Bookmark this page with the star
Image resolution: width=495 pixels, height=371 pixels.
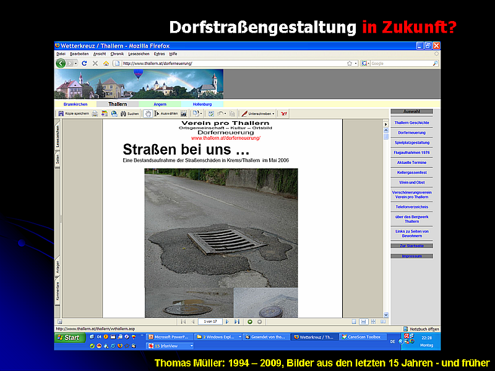350,64
